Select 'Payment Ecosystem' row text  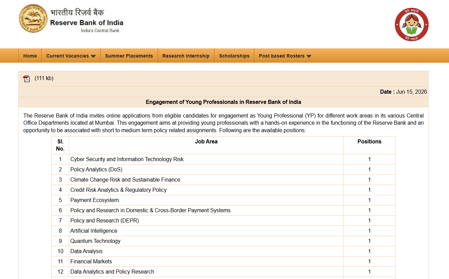click(95, 200)
